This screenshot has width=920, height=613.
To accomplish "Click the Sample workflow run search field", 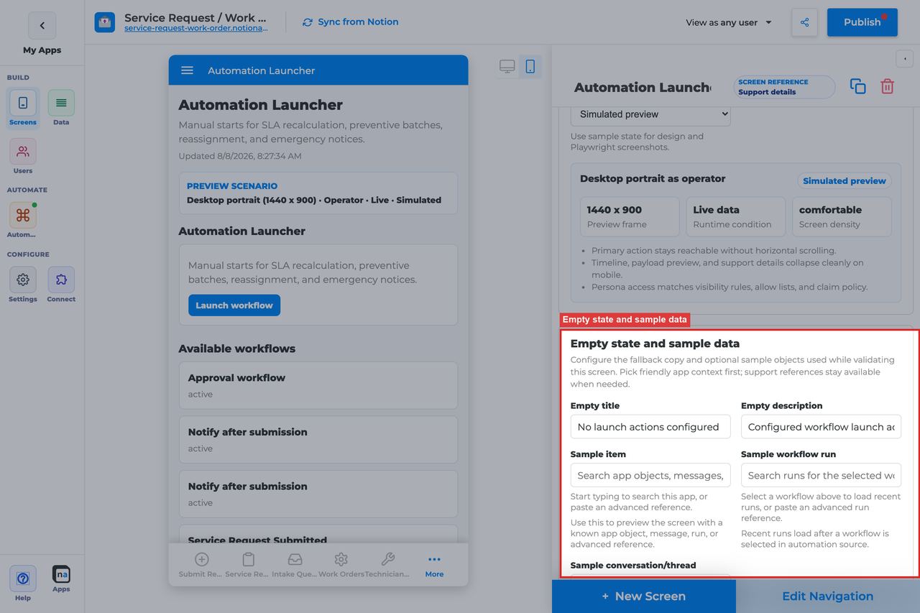I will pos(821,475).
